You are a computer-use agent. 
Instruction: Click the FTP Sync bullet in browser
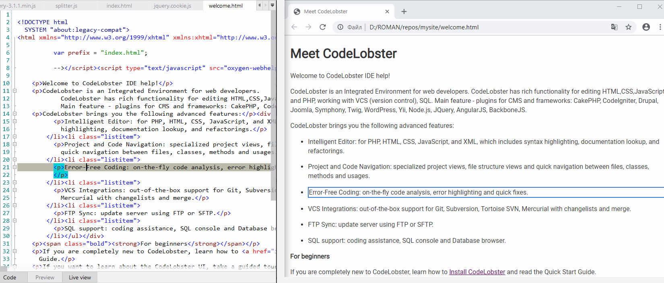point(371,224)
